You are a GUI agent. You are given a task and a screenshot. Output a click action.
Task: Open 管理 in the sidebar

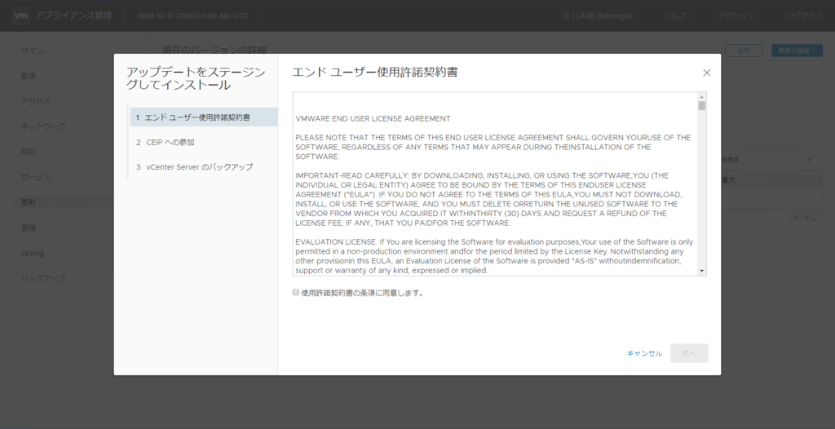29,228
